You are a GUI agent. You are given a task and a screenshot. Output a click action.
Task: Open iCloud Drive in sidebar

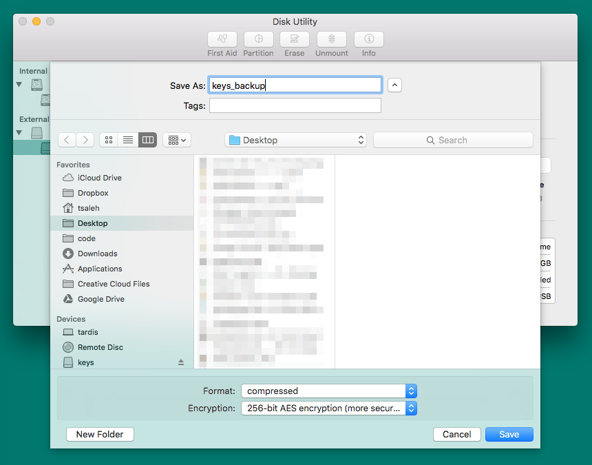tap(122, 178)
